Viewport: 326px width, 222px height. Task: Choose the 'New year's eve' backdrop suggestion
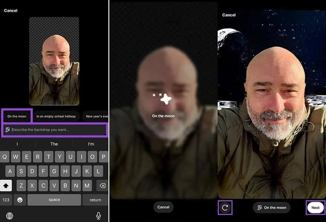[x=96, y=116]
